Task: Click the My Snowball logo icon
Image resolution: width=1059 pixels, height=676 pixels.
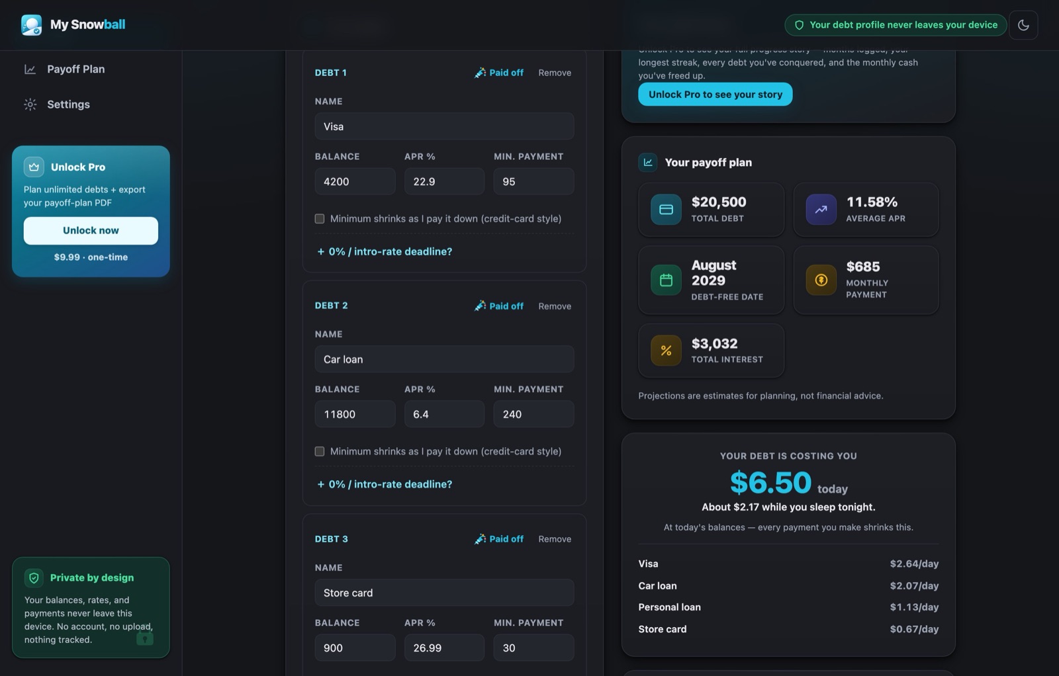Action: pyautogui.click(x=31, y=25)
